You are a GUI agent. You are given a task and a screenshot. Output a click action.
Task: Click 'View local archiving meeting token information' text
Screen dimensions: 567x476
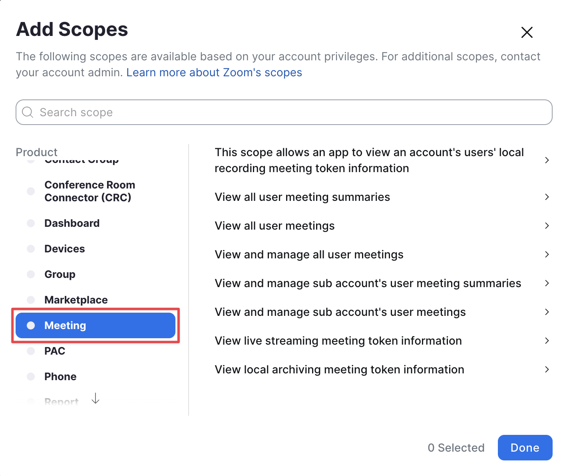(340, 369)
